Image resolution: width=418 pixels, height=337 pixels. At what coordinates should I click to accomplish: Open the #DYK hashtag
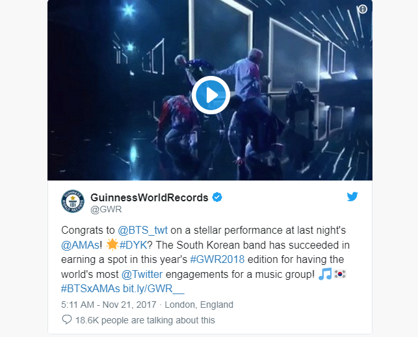(x=133, y=245)
